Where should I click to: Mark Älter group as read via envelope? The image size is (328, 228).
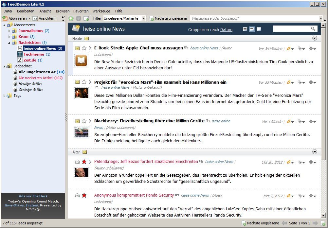(x=84, y=152)
